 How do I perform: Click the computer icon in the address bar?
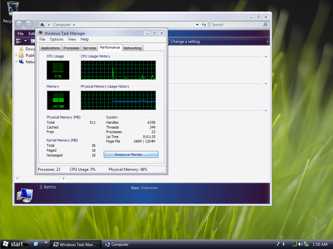click(42, 25)
